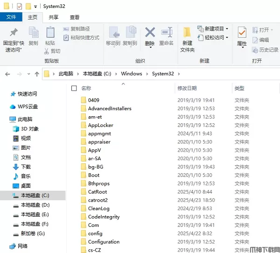The height and width of the screenshot is (253, 280).
Task: Select This PC (此电脑) in the sidebar
Action: [21, 119]
